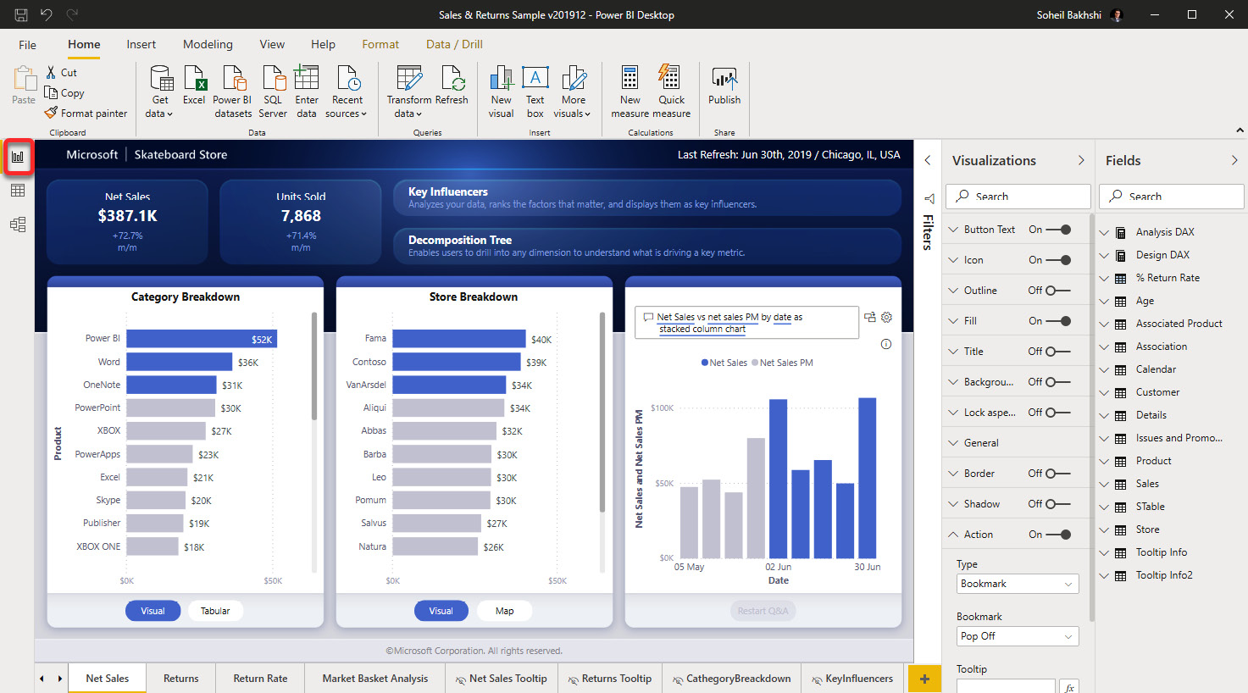The image size is (1248, 693).
Task: Turn on the Outline toggle
Action: (1058, 291)
